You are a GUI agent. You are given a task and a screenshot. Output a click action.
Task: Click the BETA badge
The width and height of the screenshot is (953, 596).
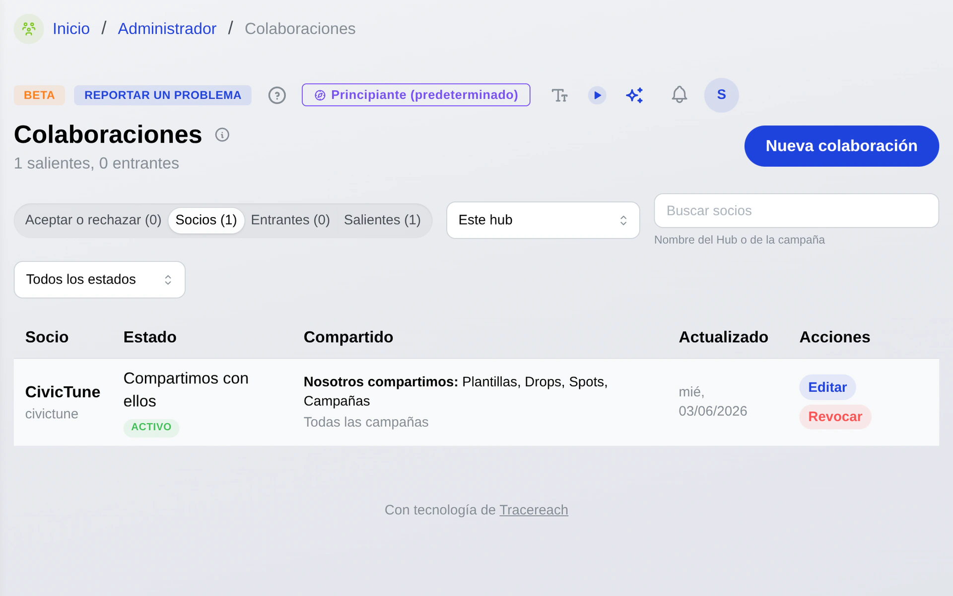39,95
